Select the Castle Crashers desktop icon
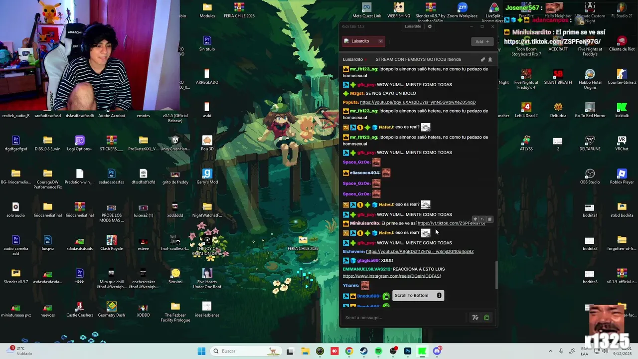 pyautogui.click(x=79, y=309)
